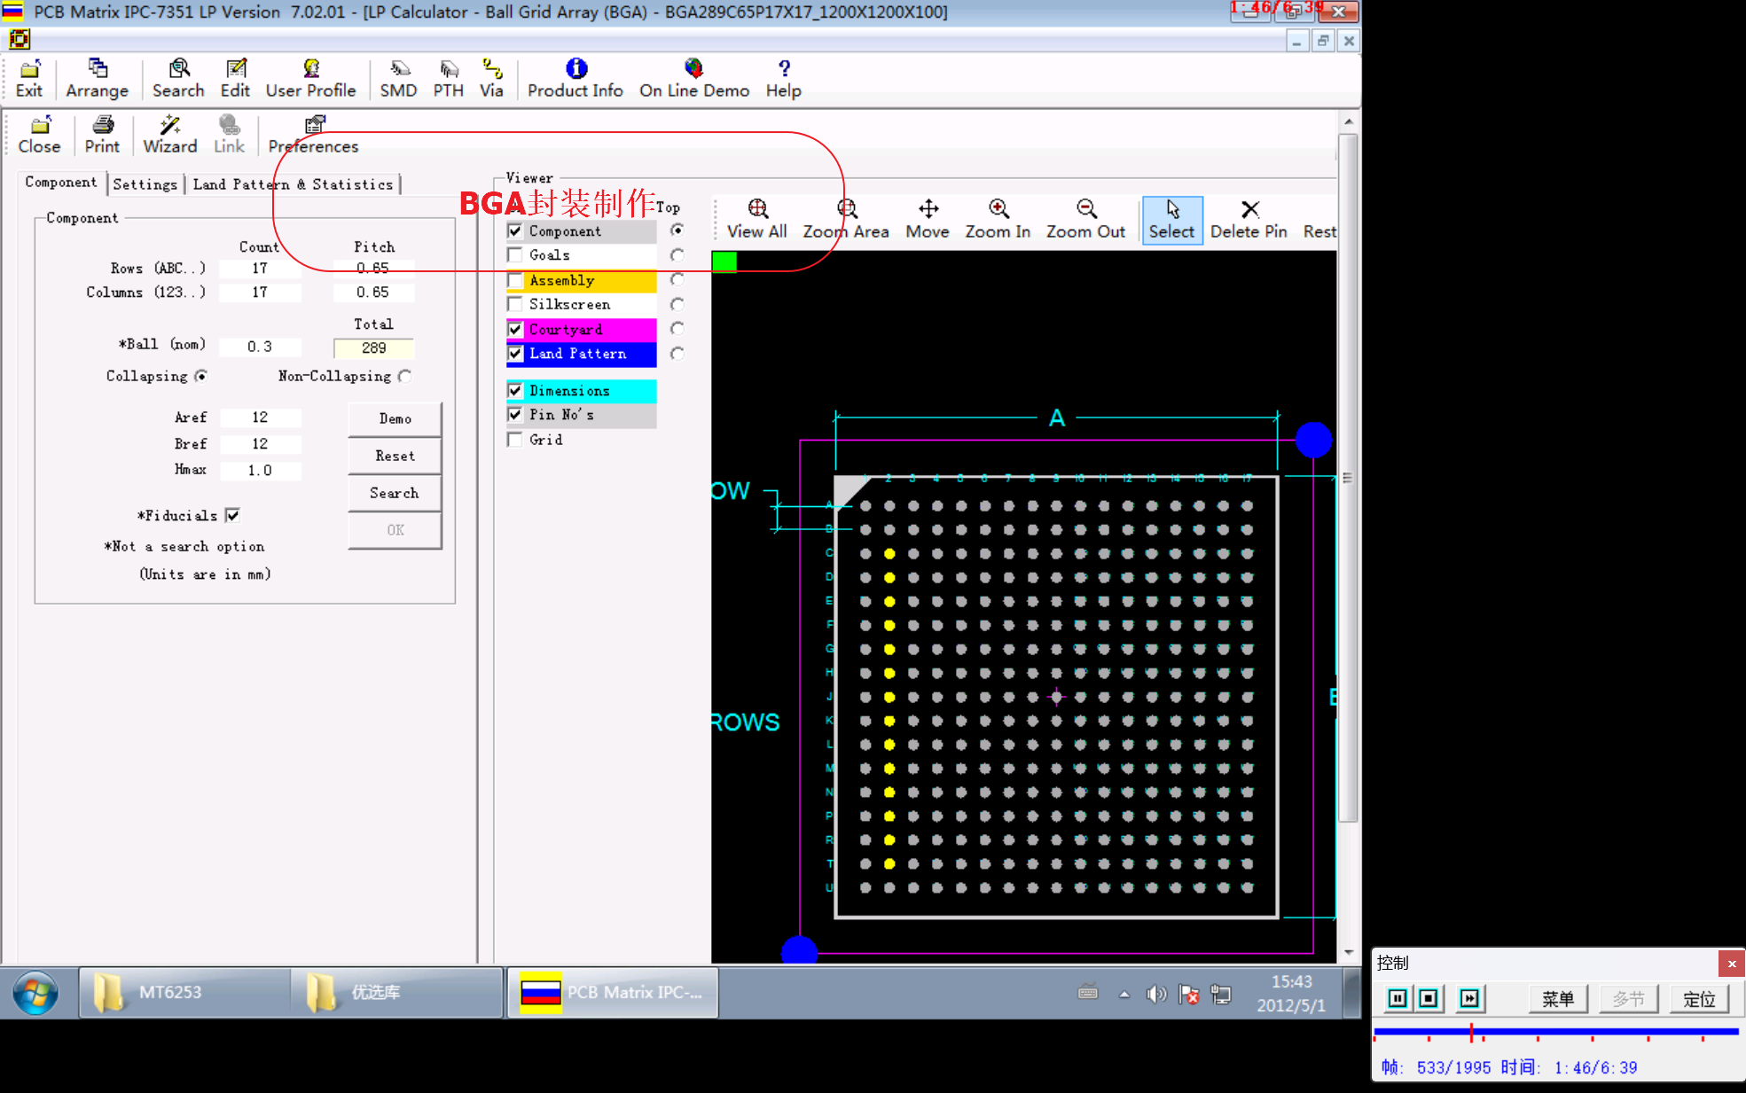
Task: Click the 菜单 button in control window
Action: (1558, 999)
